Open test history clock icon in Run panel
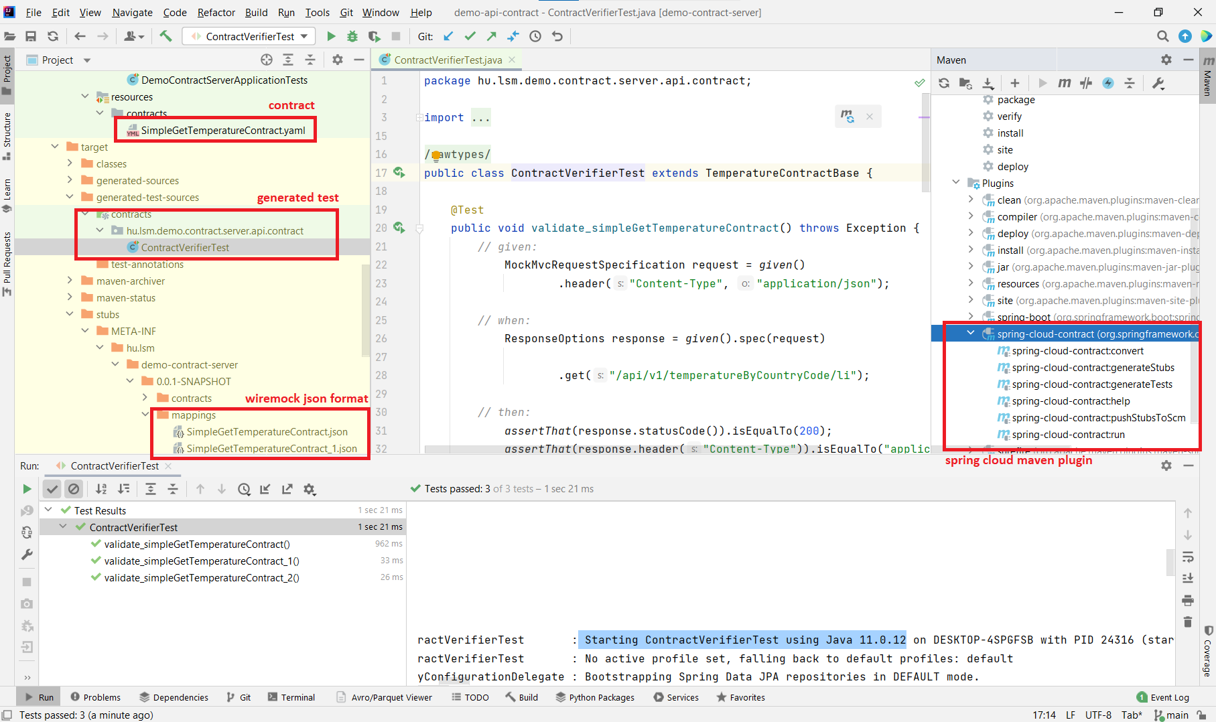The image size is (1216, 722). [244, 489]
